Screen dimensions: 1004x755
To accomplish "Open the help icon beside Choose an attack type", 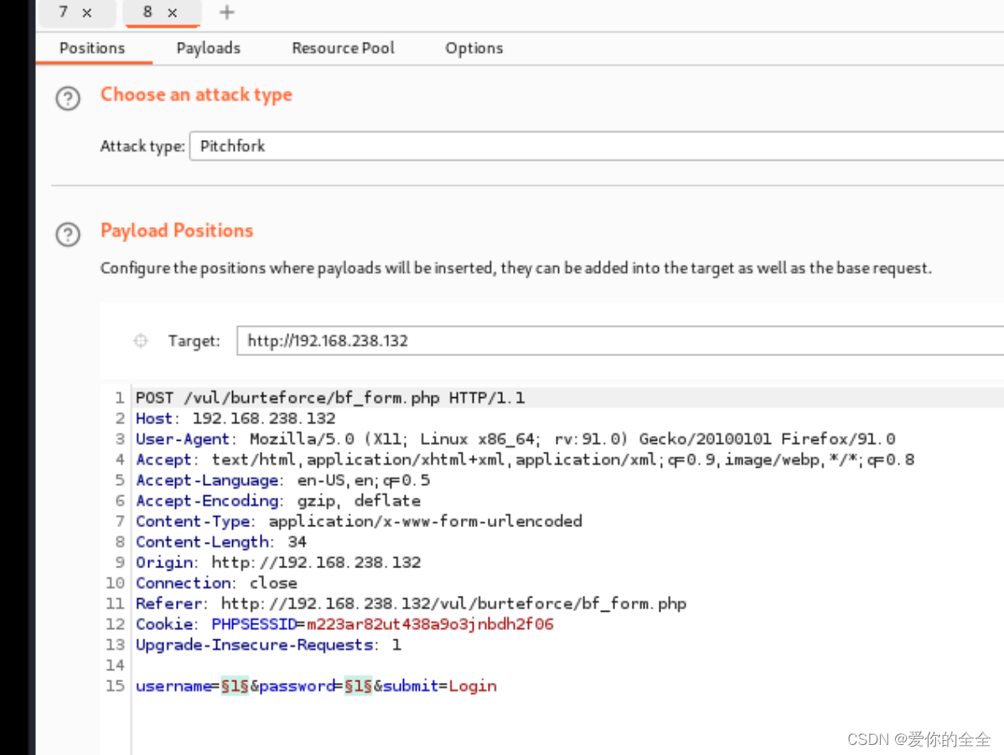I will click(x=68, y=99).
